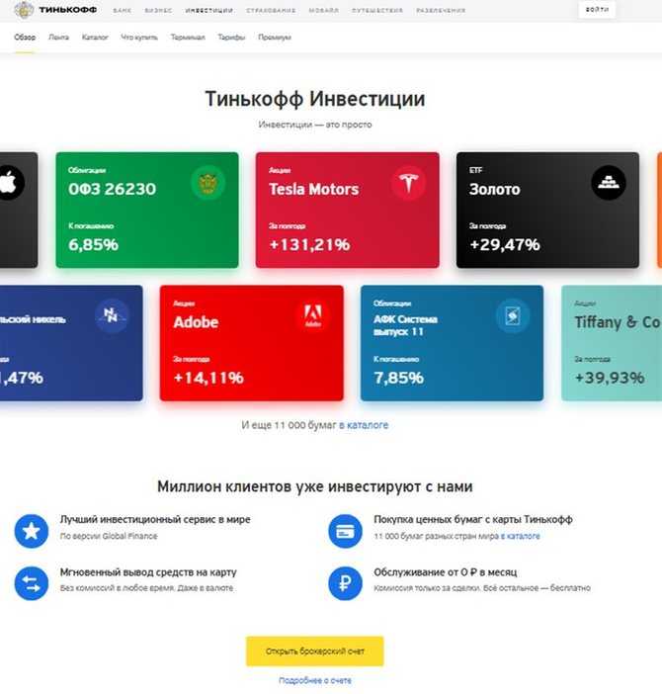Follow the в каталоге link after 11 000 бумаг
This screenshot has width=662, height=694.
point(364,425)
